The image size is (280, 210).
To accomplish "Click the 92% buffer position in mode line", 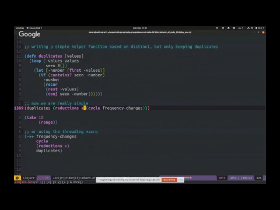I will pyautogui.click(x=259, y=178).
